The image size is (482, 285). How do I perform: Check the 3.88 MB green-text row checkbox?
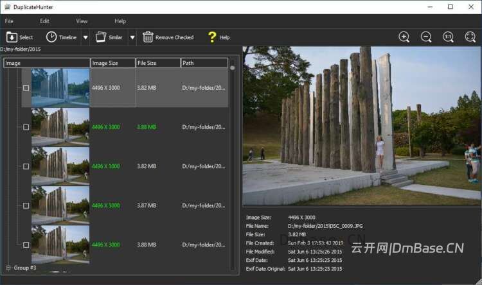(26, 127)
